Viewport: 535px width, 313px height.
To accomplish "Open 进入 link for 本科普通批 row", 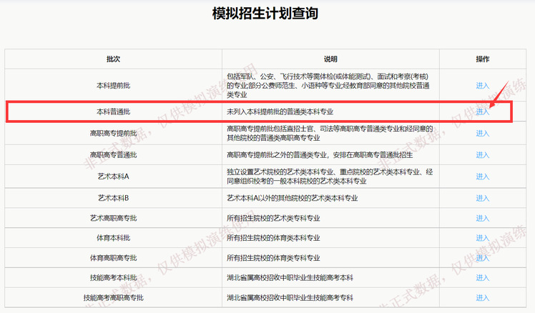I will pyautogui.click(x=483, y=112).
